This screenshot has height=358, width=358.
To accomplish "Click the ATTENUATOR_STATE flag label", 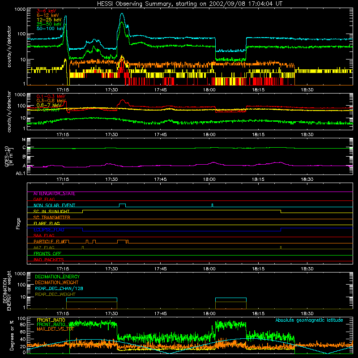I will point(54,194).
